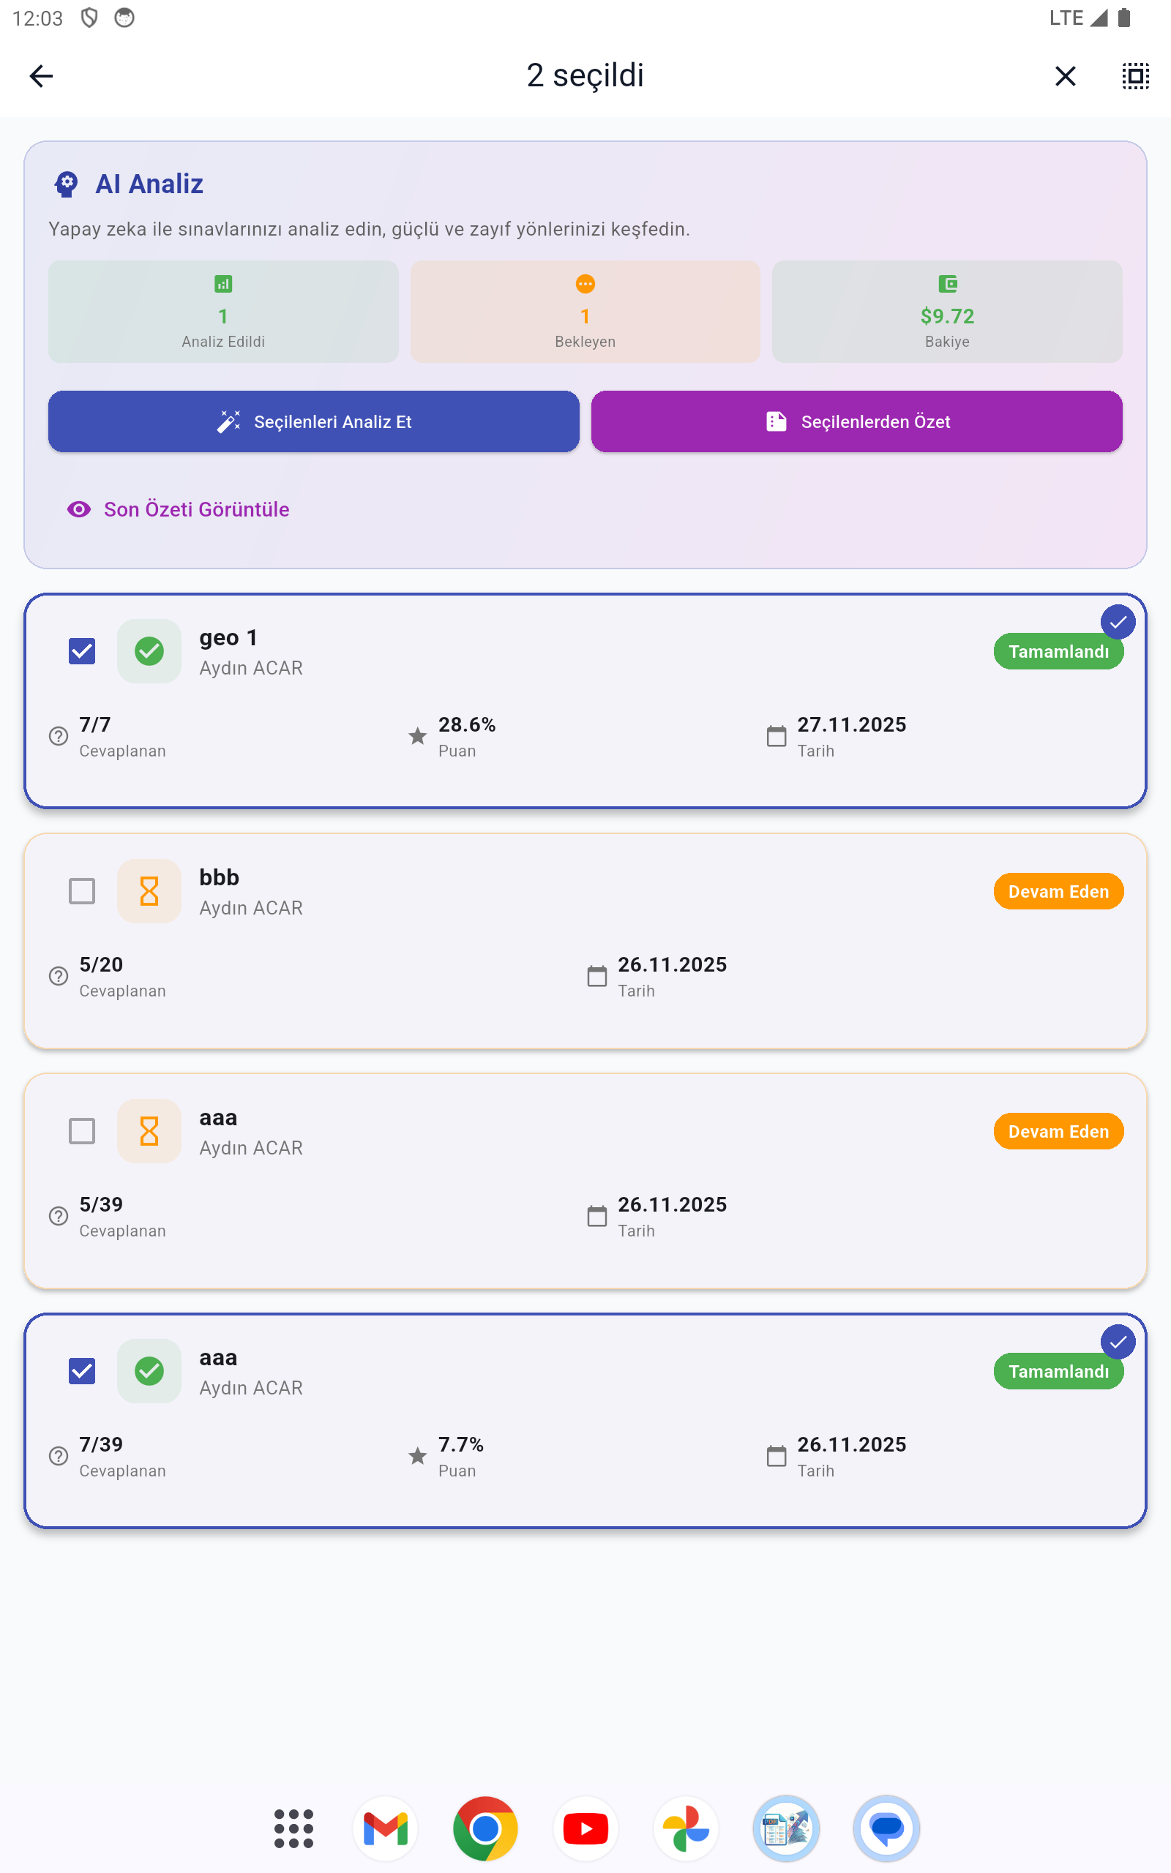
Task: Tap the select all icon
Action: [x=1135, y=76]
